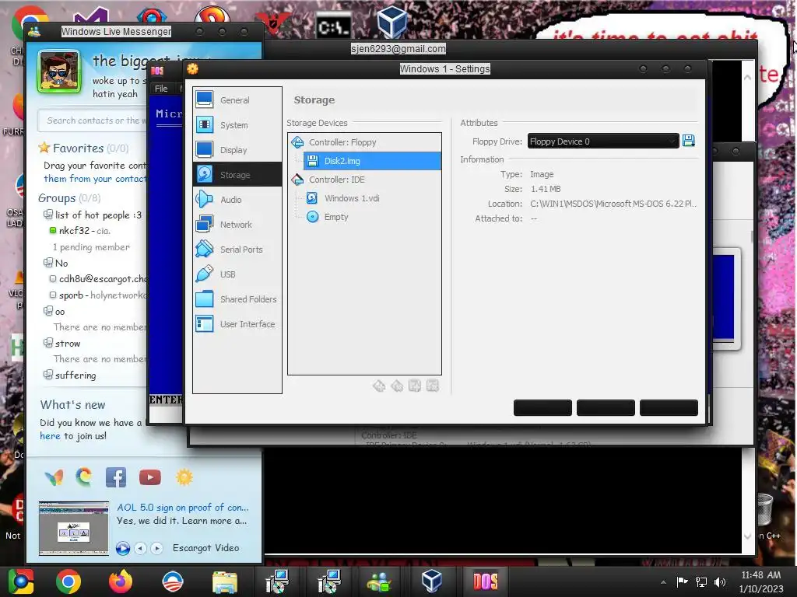797x597 pixels.
Task: Click remove storage controller icon
Action: point(397,386)
